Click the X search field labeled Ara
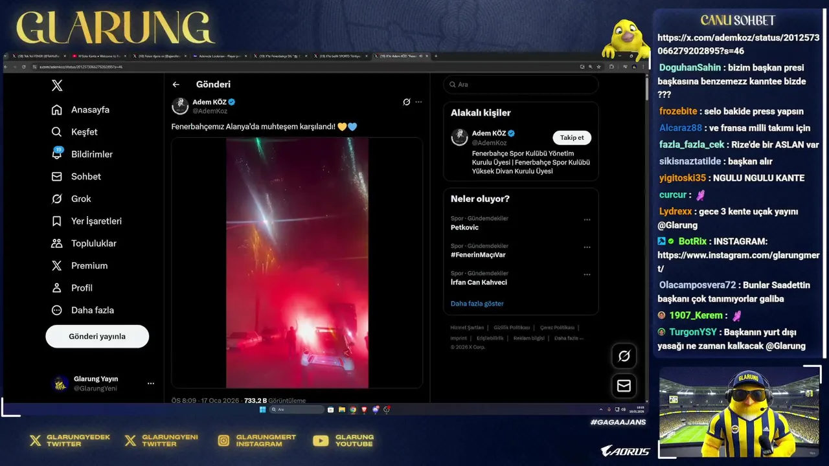Image resolution: width=829 pixels, height=466 pixels. (x=521, y=85)
